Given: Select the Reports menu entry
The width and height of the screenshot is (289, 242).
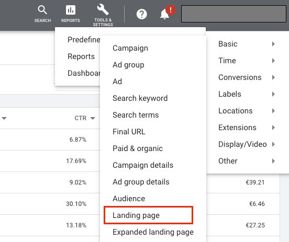Looking at the screenshot, I should click(81, 56).
